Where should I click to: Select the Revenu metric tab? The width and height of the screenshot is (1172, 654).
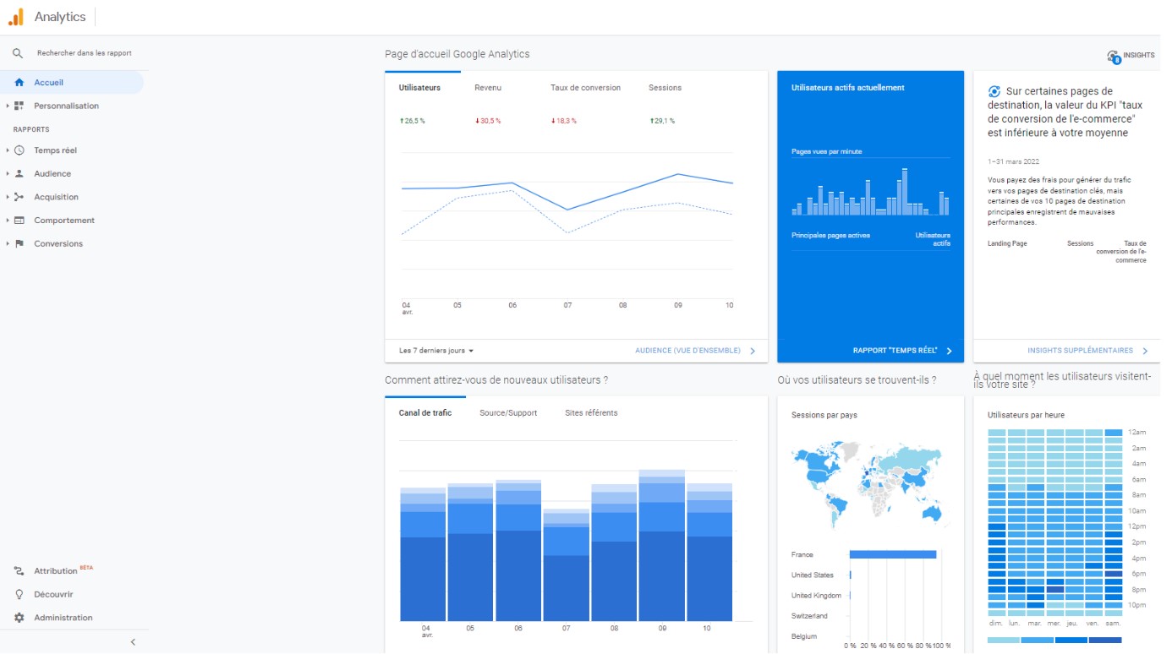488,88
